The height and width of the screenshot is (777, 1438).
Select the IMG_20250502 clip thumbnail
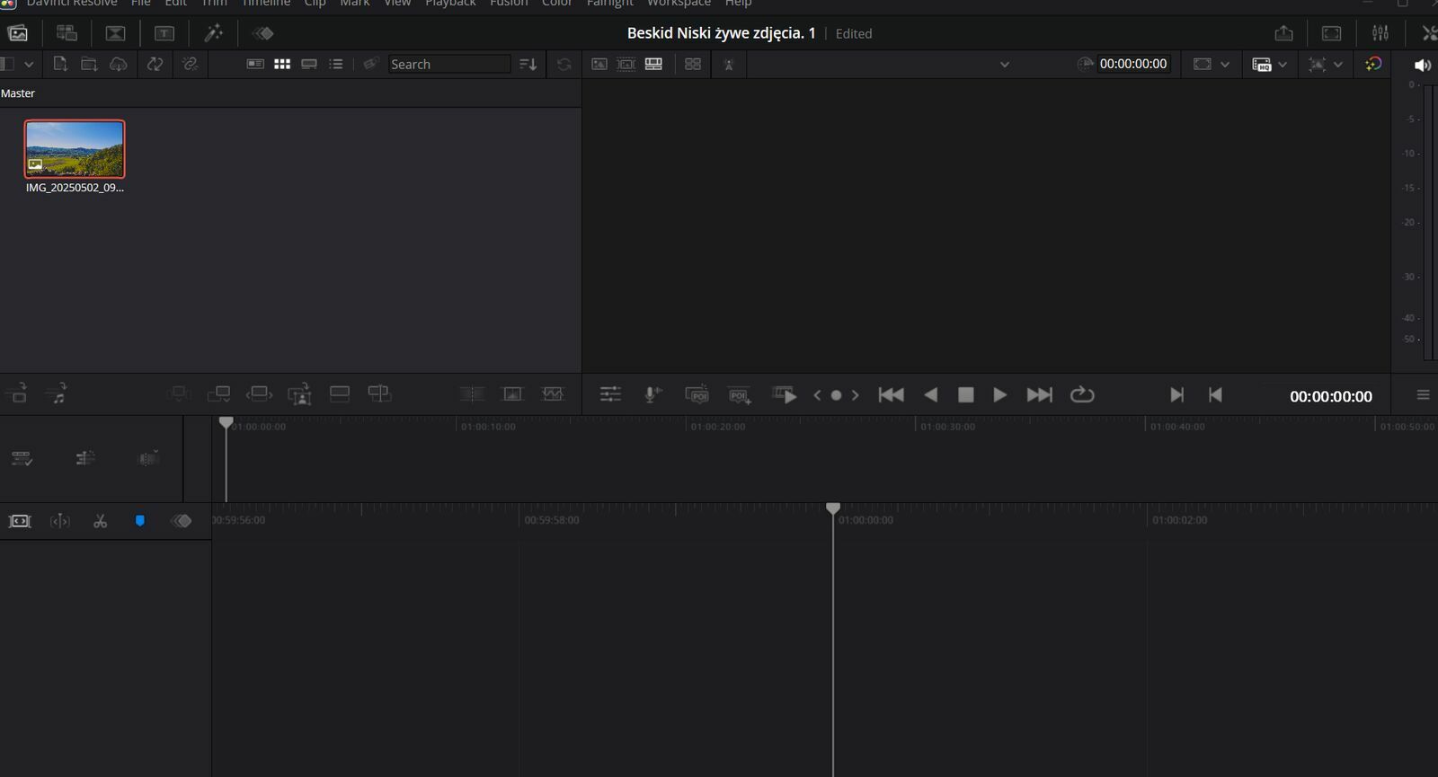pyautogui.click(x=75, y=149)
